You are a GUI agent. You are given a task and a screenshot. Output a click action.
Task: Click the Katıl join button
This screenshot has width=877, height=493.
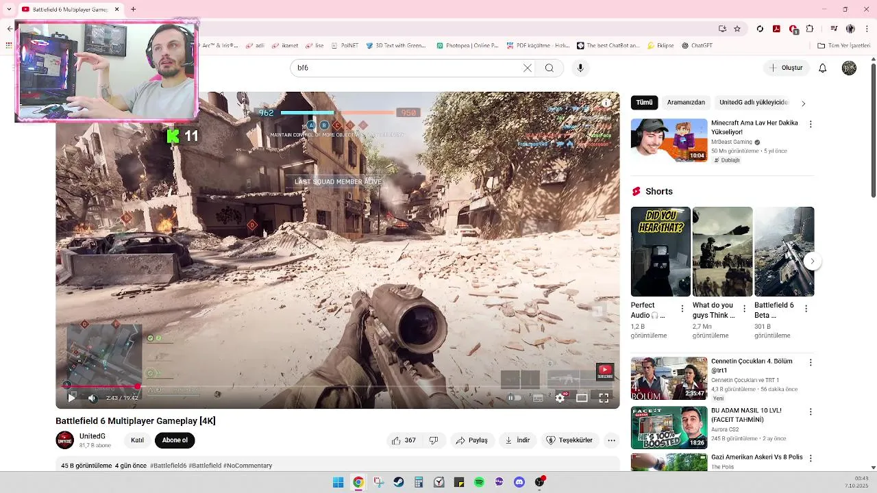(x=137, y=440)
